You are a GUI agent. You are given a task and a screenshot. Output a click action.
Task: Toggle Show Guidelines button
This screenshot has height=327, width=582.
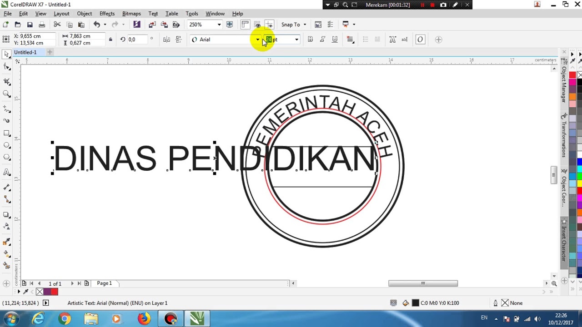[x=269, y=25]
